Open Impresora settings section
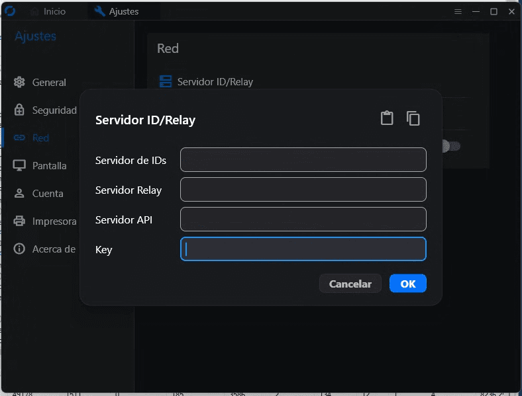Viewport: 522px width, 396px height. click(45, 221)
